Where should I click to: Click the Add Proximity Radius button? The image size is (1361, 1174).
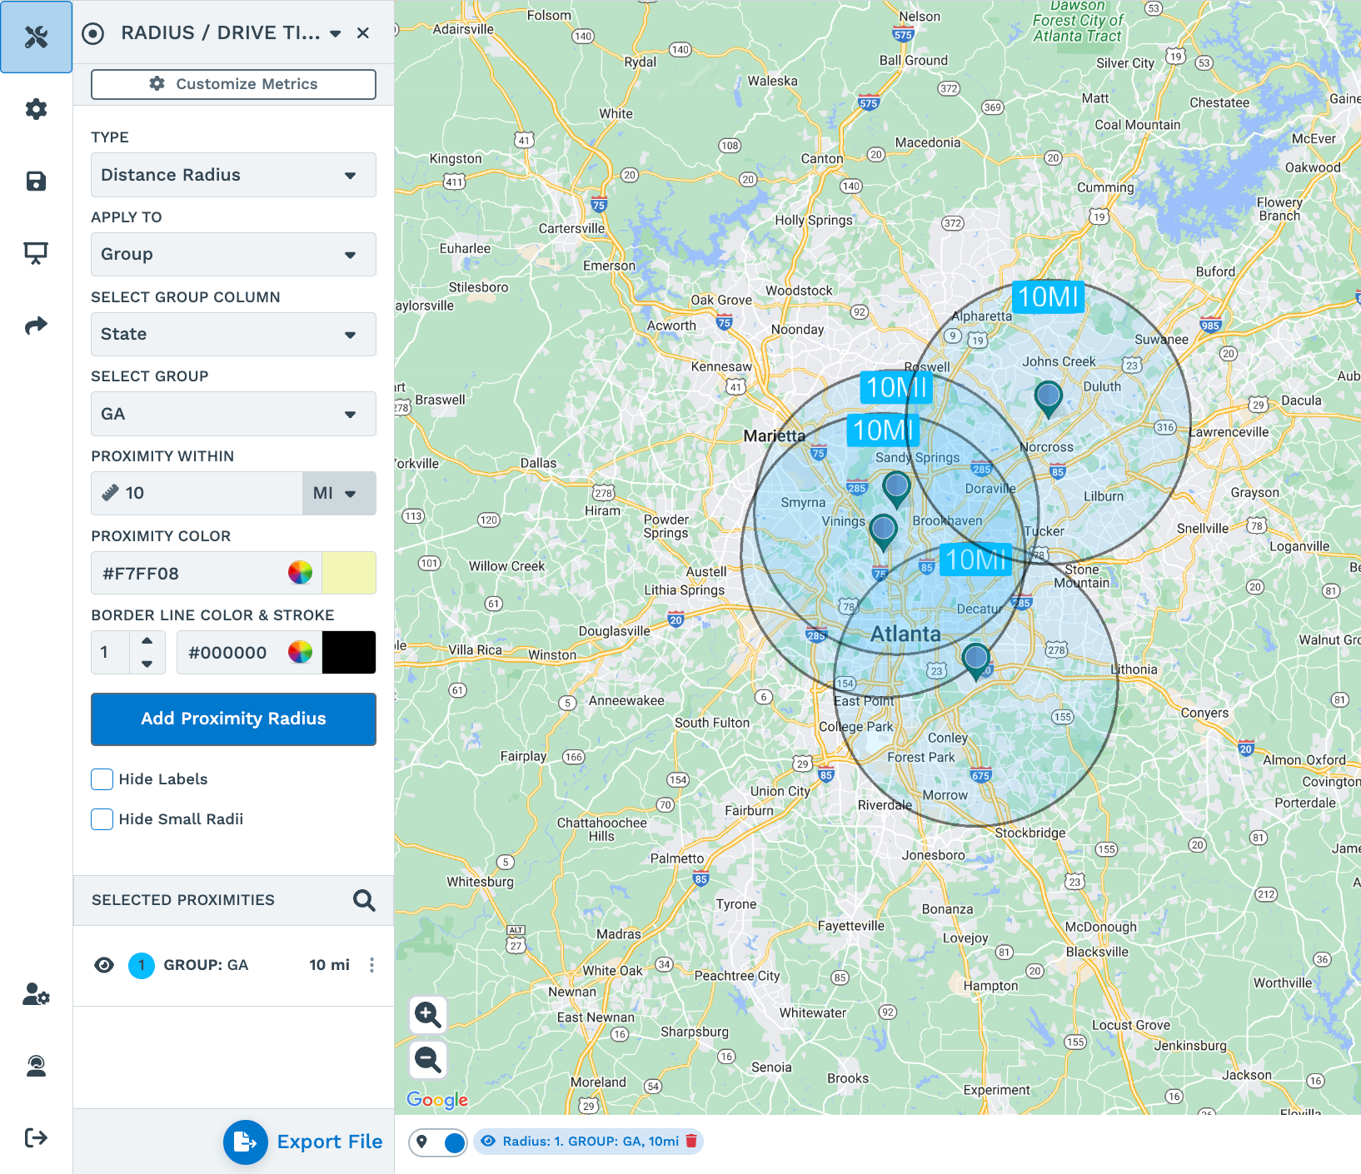(x=233, y=719)
